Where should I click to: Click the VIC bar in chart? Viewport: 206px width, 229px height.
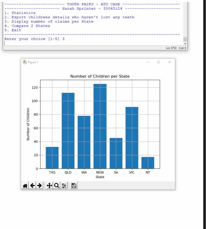point(132,138)
